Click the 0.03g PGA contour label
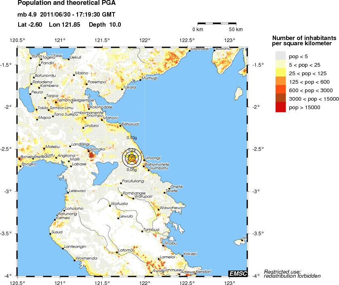The width and height of the screenshot is (339, 285). (x=132, y=138)
